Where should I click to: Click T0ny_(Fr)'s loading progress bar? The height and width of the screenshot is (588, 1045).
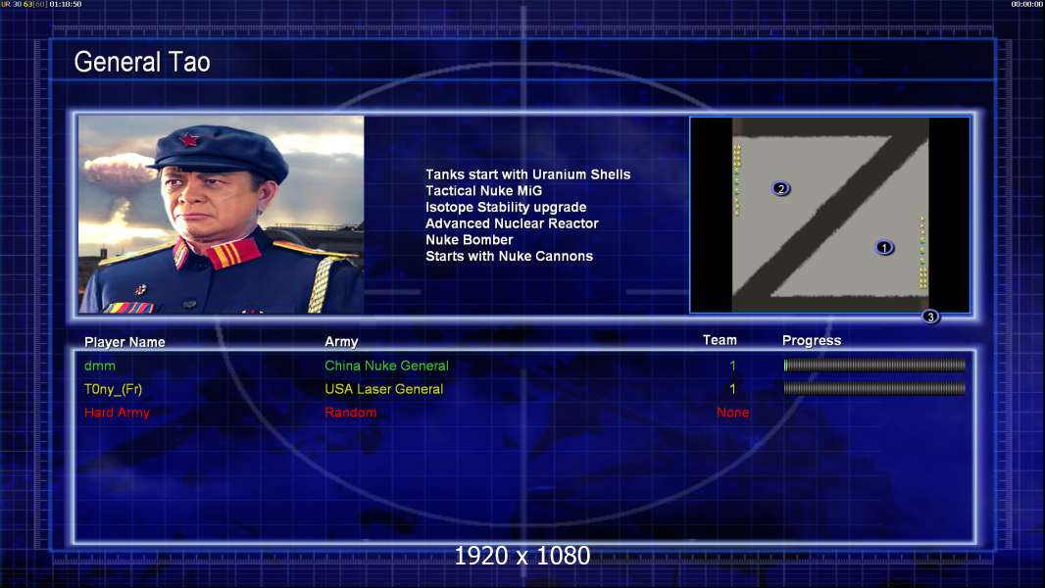[874, 388]
